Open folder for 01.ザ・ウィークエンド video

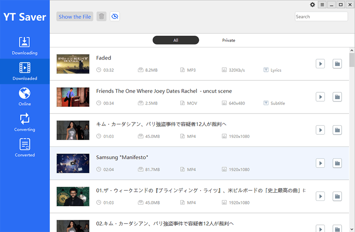coord(337,196)
